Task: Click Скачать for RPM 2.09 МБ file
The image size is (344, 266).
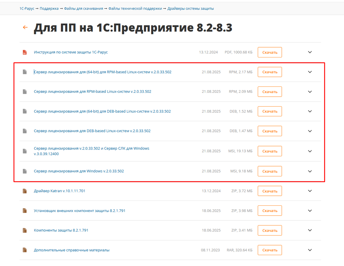Action: click(x=270, y=92)
